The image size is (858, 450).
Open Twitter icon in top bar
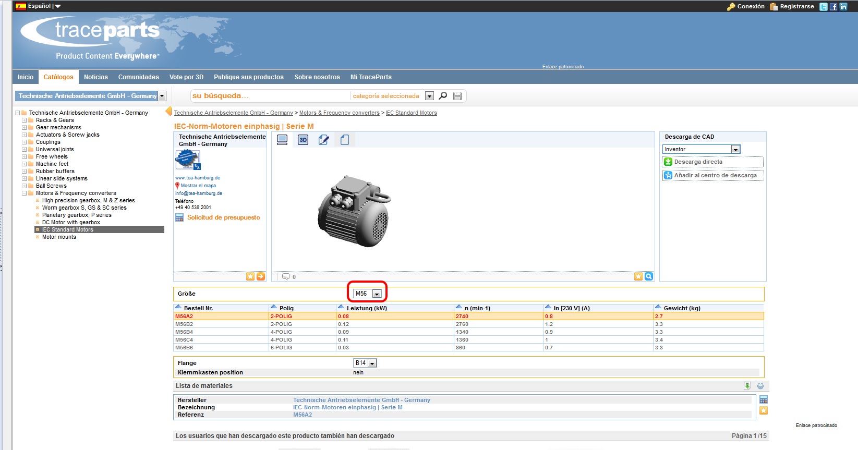tap(823, 7)
